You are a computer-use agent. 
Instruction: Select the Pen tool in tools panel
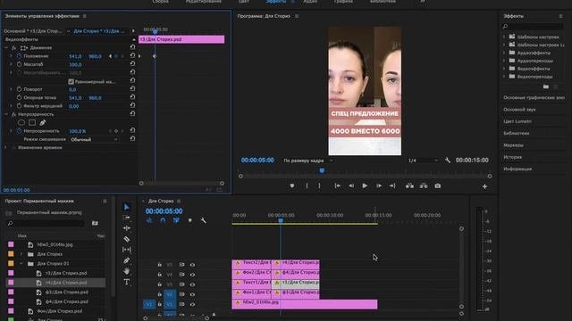127,260
